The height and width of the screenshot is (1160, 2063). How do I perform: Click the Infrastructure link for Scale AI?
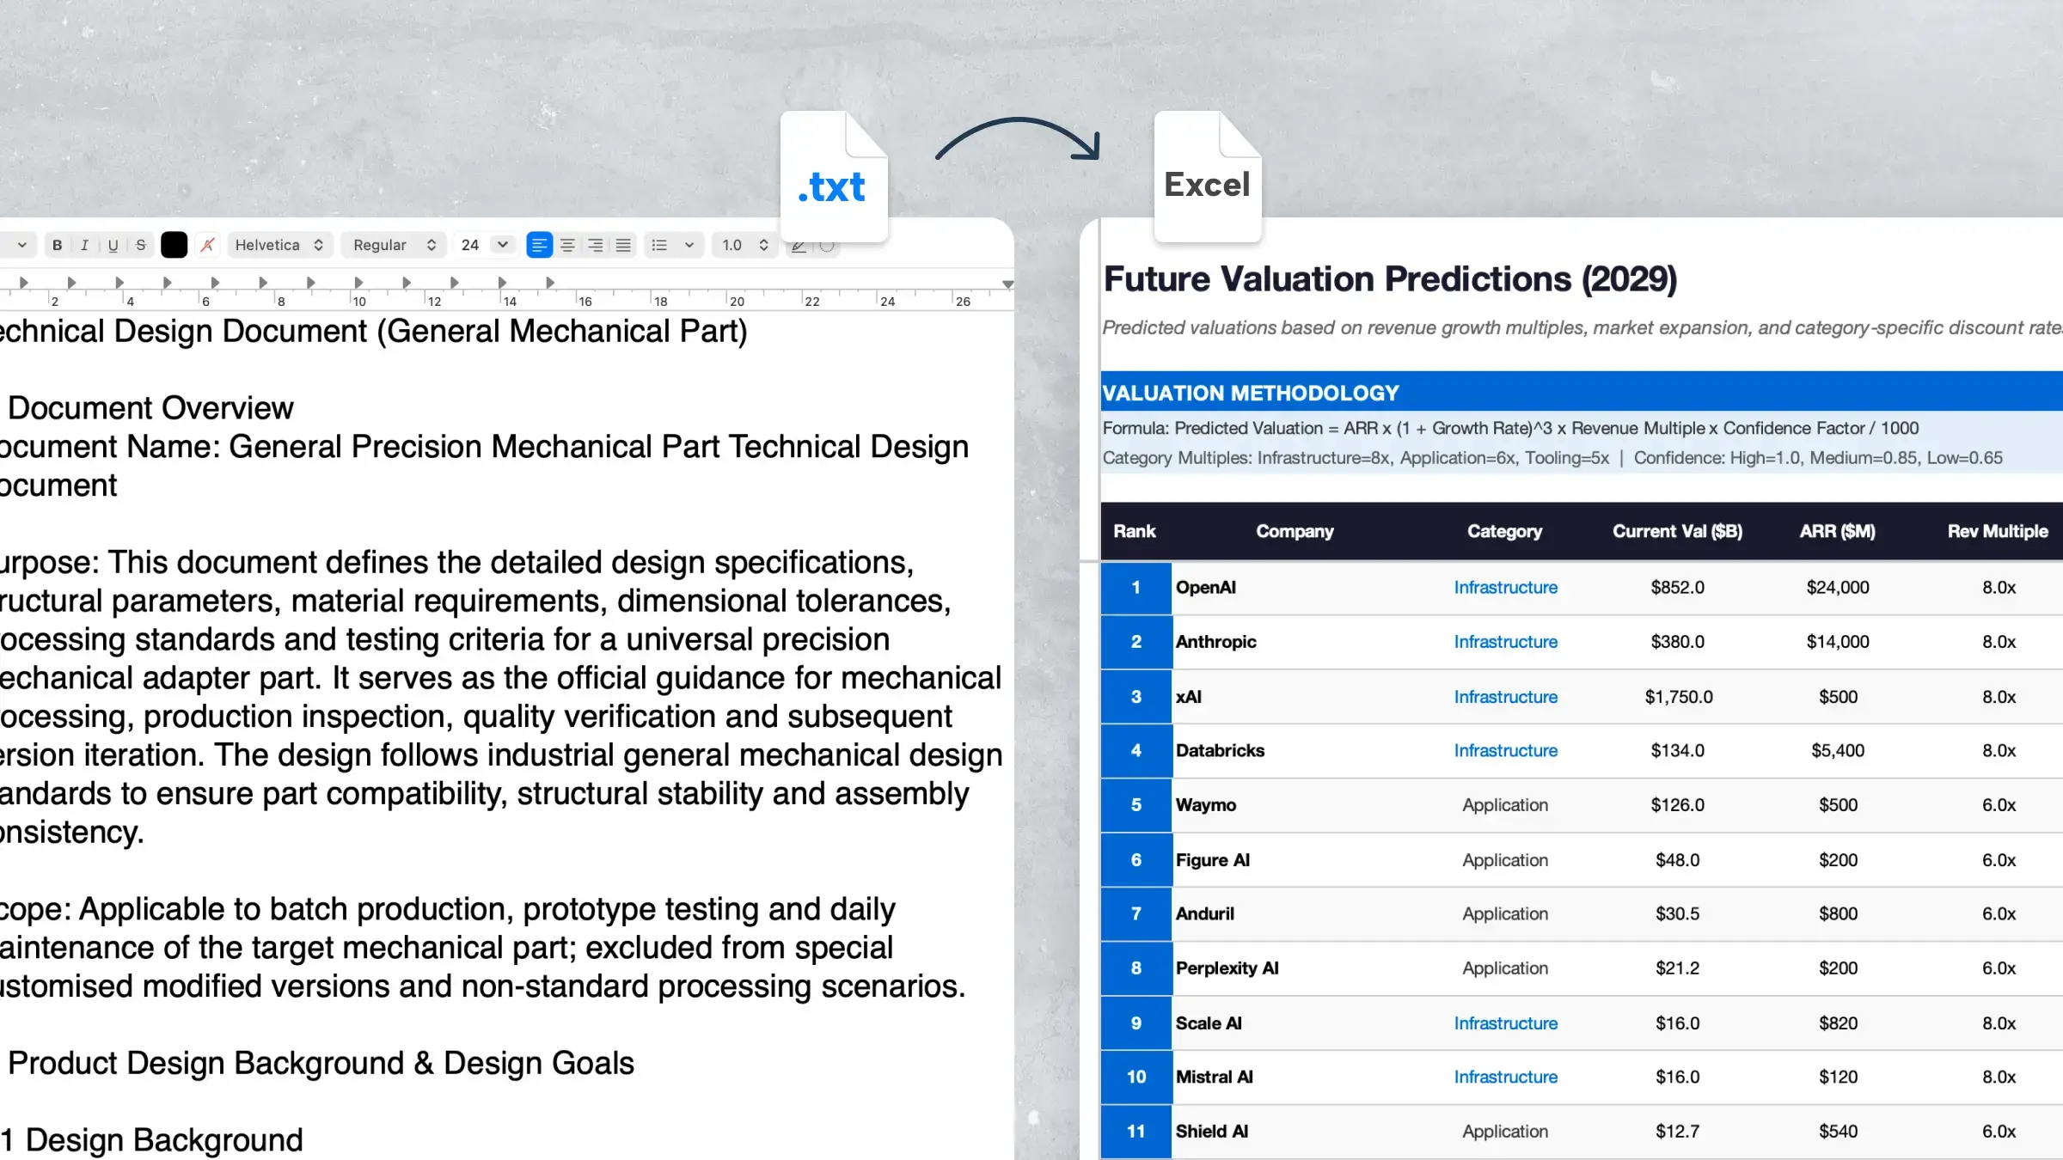click(x=1505, y=1023)
